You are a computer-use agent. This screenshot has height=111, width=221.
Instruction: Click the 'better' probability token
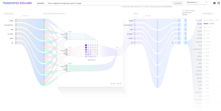point(199,56)
